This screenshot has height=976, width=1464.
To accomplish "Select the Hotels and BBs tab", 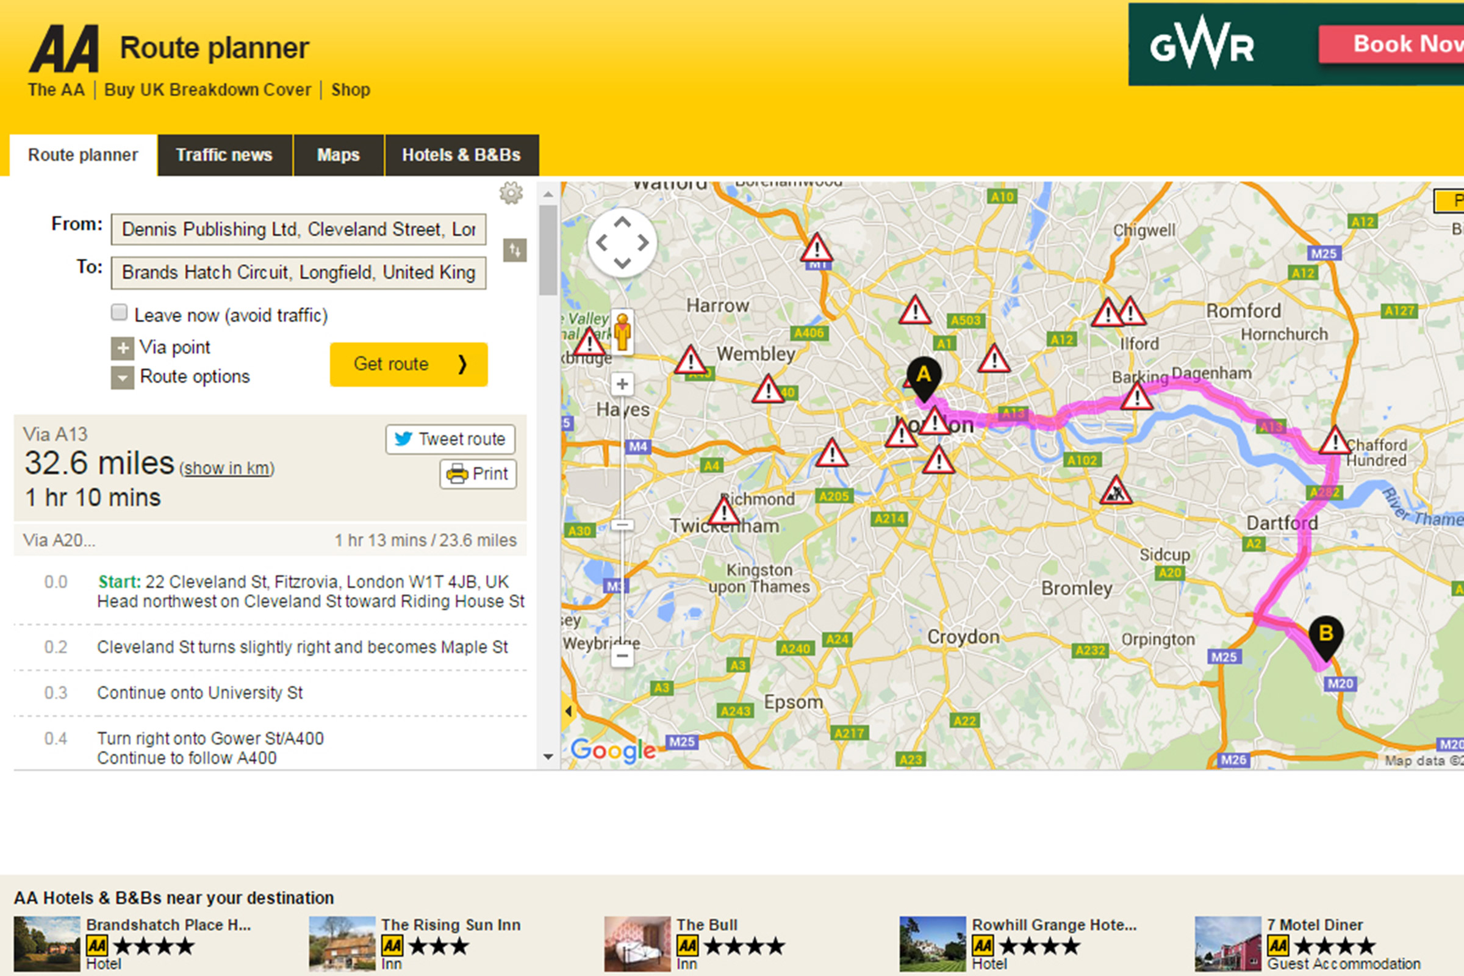I will coord(460,152).
